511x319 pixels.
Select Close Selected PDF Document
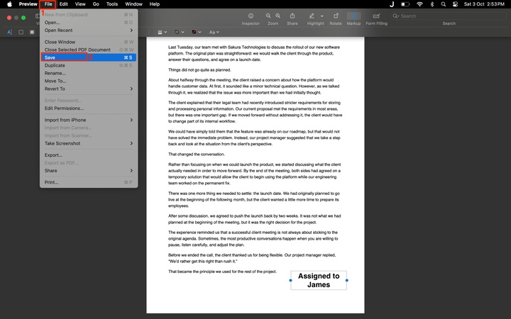tap(88, 50)
